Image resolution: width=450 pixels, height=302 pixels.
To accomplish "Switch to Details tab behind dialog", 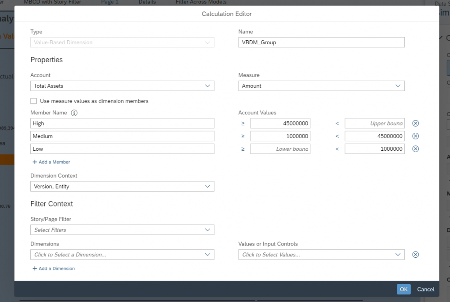I will coord(147,2).
